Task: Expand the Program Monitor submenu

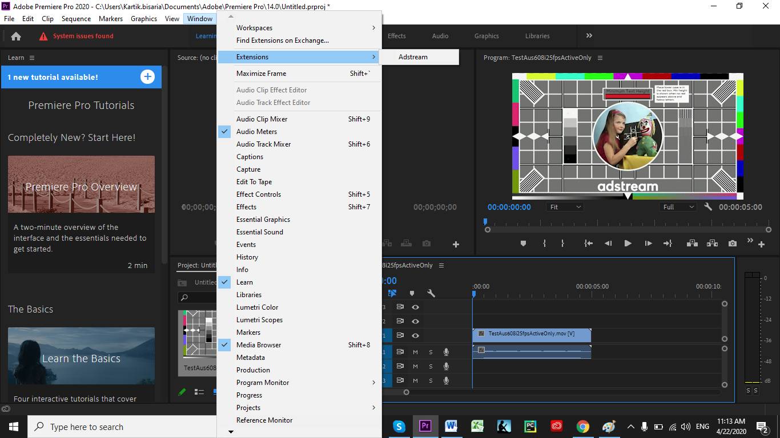Action: pos(299,383)
